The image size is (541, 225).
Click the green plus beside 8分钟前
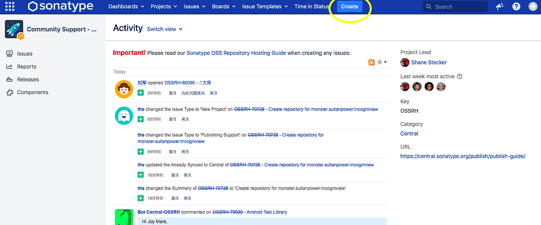(x=141, y=119)
